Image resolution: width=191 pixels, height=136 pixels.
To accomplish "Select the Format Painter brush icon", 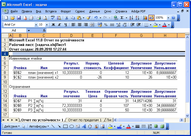I will point(89,18).
